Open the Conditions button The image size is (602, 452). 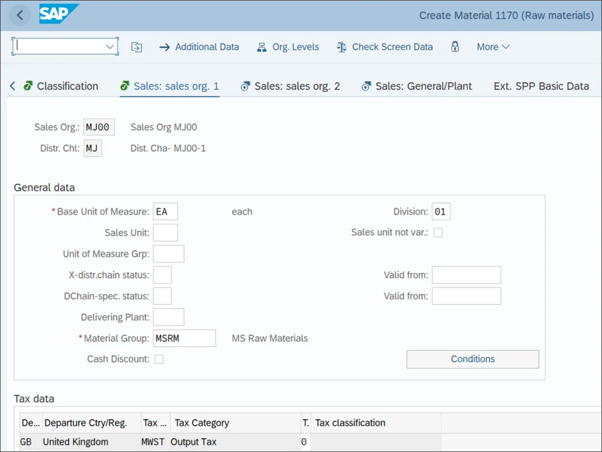click(x=473, y=359)
